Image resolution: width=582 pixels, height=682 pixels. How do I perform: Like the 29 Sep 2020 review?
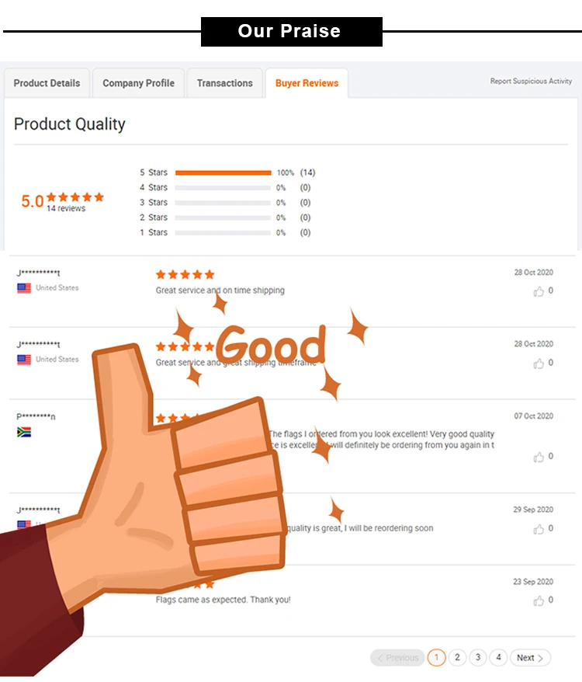pos(539,529)
